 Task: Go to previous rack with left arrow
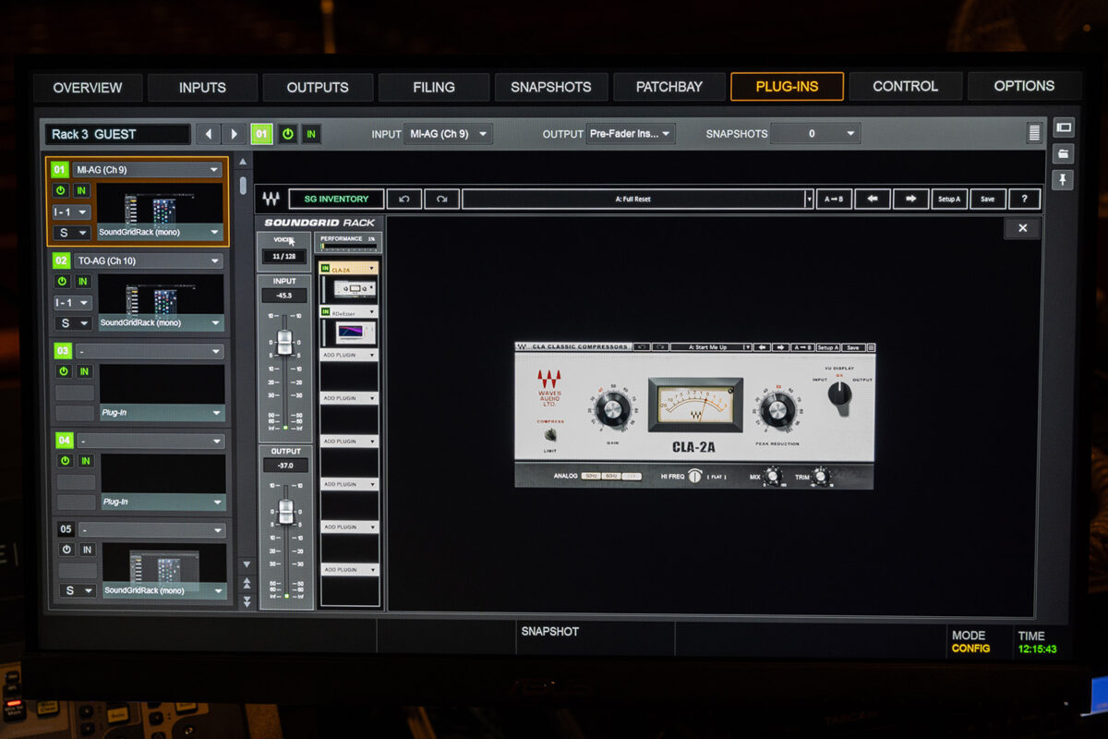[x=208, y=134]
